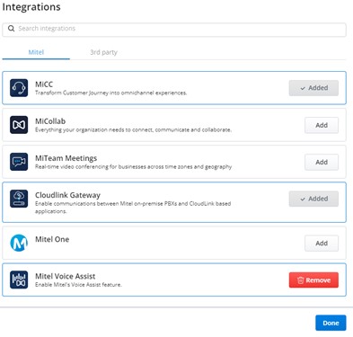Click the MiCollab logo icon
353x337 pixels.
(19, 125)
